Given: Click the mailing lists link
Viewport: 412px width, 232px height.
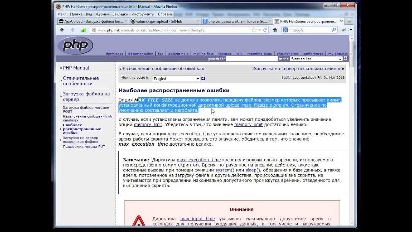Looking at the screenshot, I should pyautogui.click(x=203, y=53).
